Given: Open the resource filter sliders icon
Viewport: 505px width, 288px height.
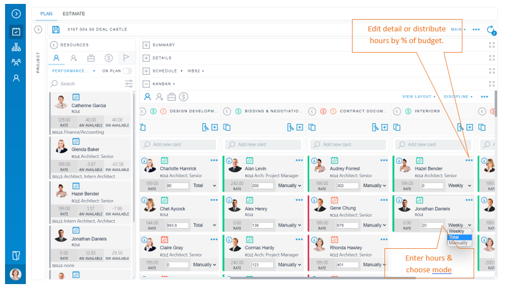Looking at the screenshot, I should [x=129, y=83].
